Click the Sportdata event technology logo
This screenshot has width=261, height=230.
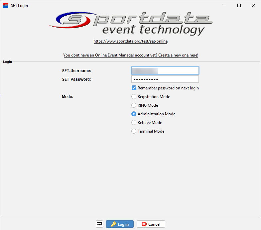[x=130, y=23]
